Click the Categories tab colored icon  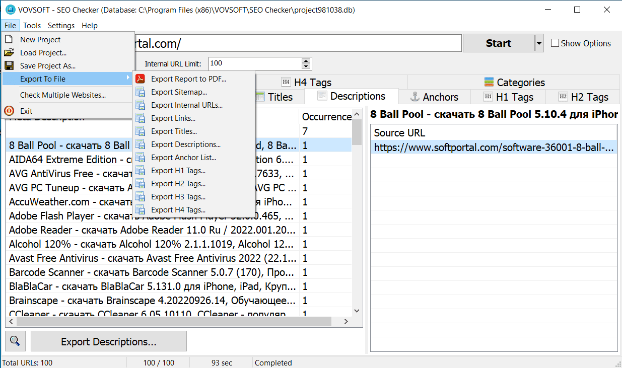pyautogui.click(x=489, y=82)
